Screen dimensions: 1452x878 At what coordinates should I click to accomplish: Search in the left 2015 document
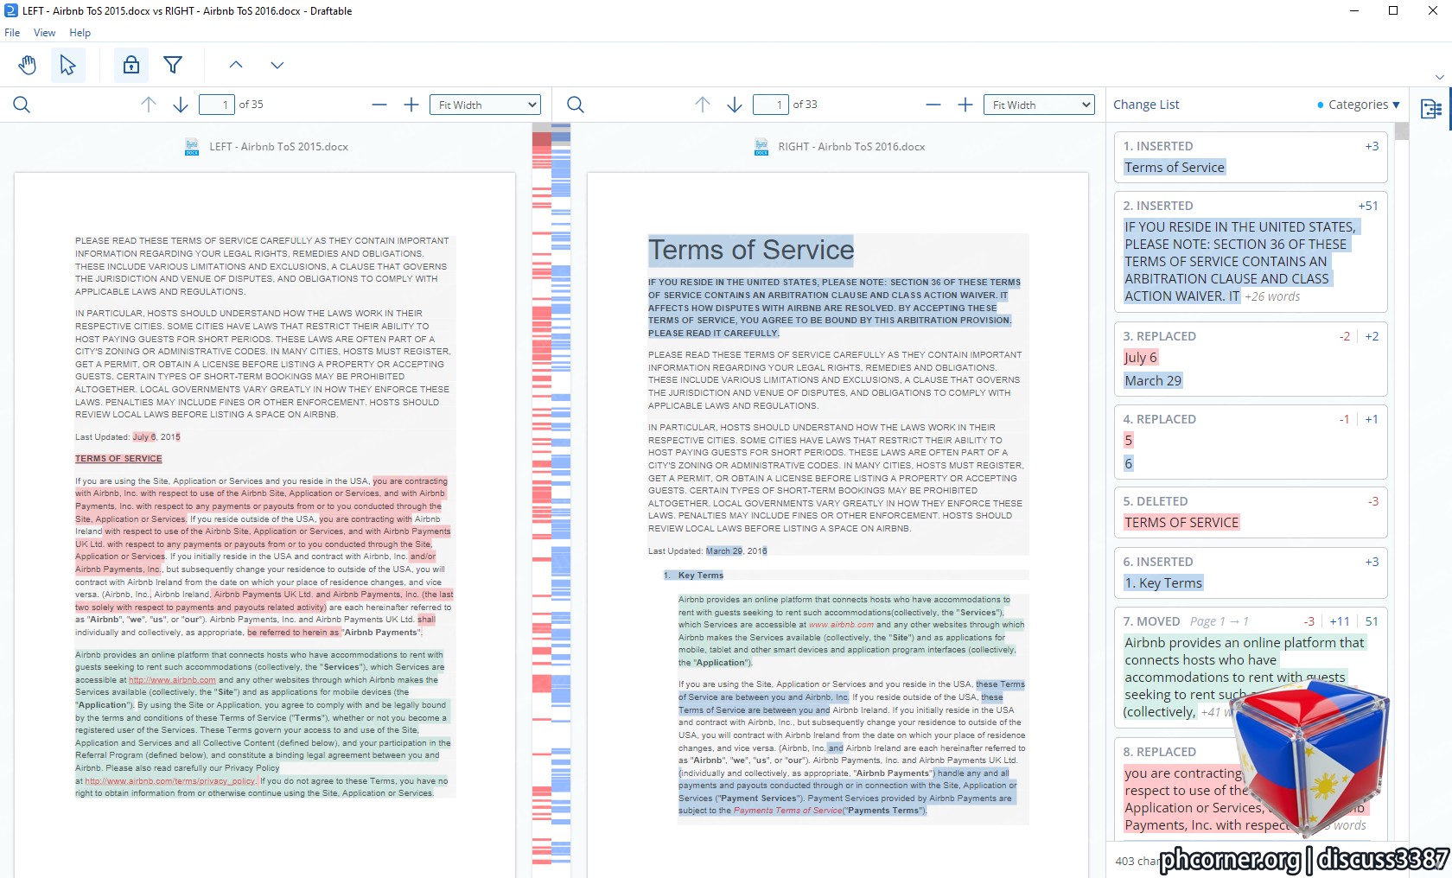click(x=22, y=105)
